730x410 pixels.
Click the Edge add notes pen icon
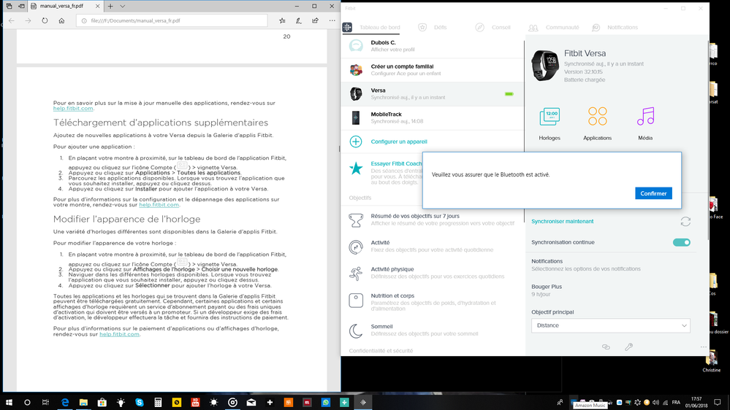(299, 20)
